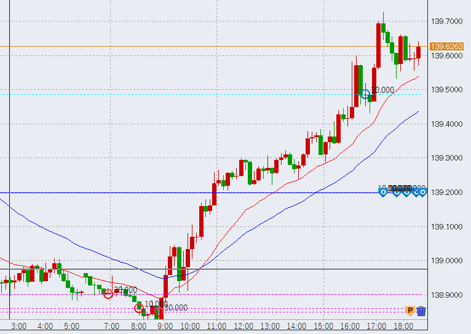Click the orange current price label 139.6263
The width and height of the screenshot is (471, 334).
click(x=446, y=47)
